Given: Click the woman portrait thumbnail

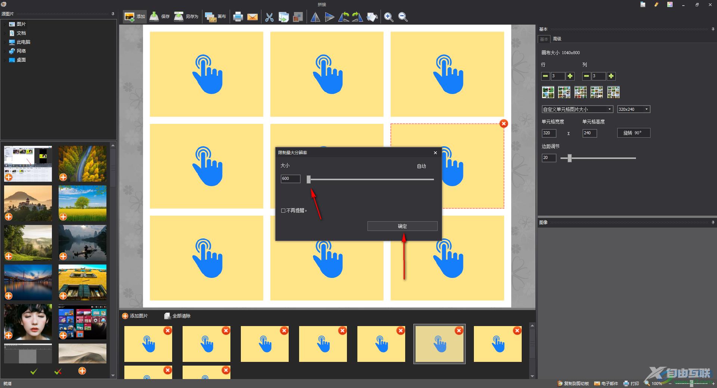Looking at the screenshot, I should coord(28,322).
